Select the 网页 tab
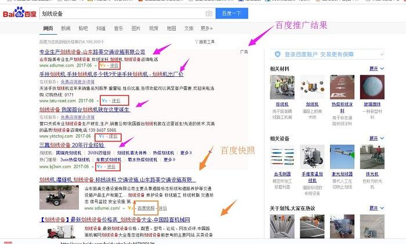 coord(48,28)
